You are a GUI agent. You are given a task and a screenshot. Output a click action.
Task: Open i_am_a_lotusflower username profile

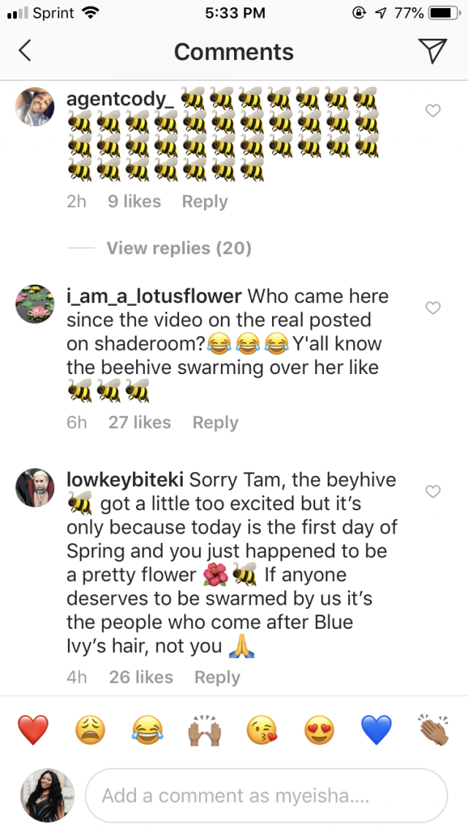click(154, 296)
